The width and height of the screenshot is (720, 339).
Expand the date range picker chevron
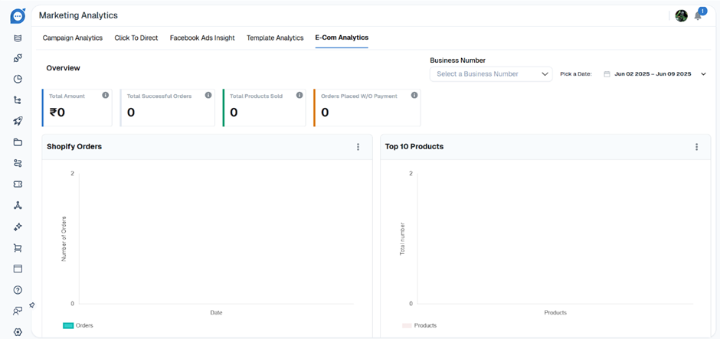point(703,74)
